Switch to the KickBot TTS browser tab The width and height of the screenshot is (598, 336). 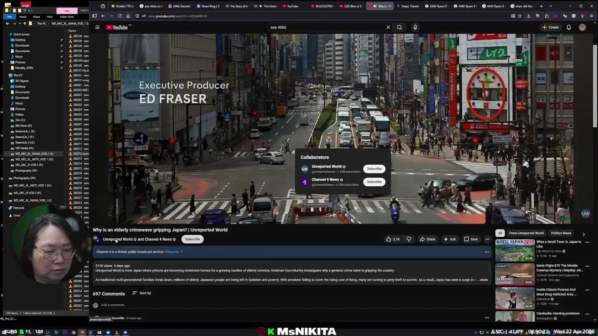[x=122, y=6]
